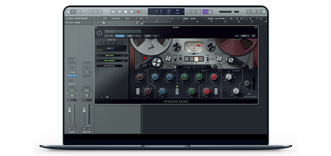Open the View Editor dropdown
Viewport: 331px width, 156px height.
(x=245, y=36)
